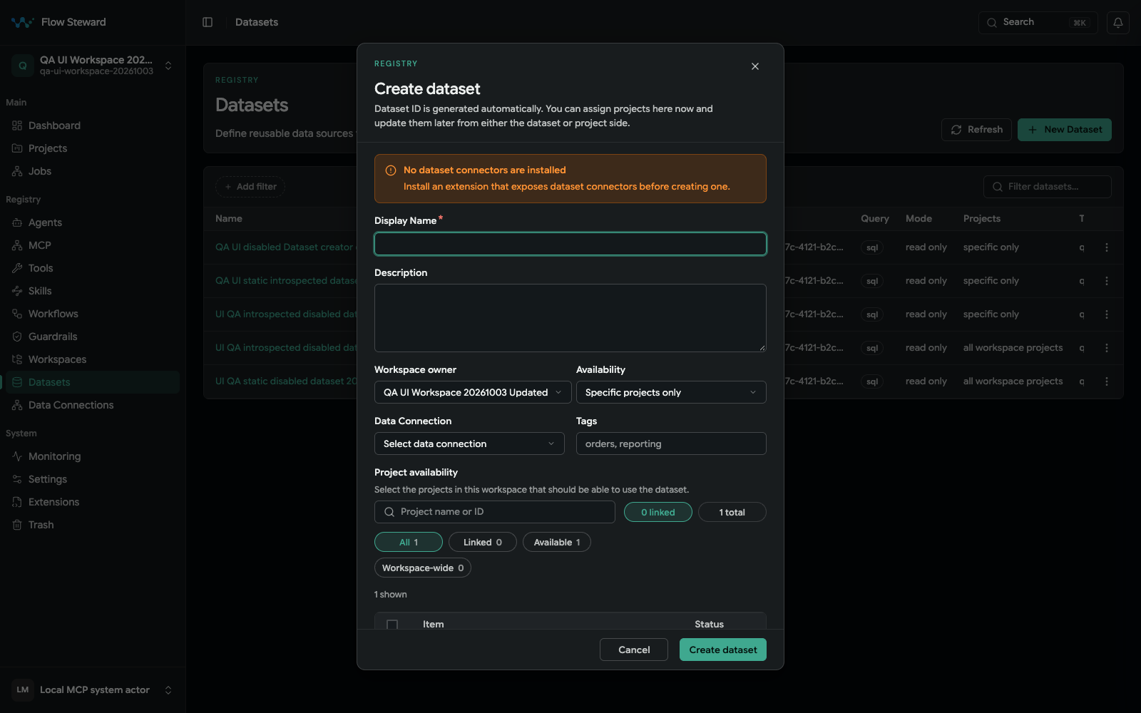This screenshot has height=713, width=1141.
Task: Click the Data Connections icon
Action: point(17,405)
